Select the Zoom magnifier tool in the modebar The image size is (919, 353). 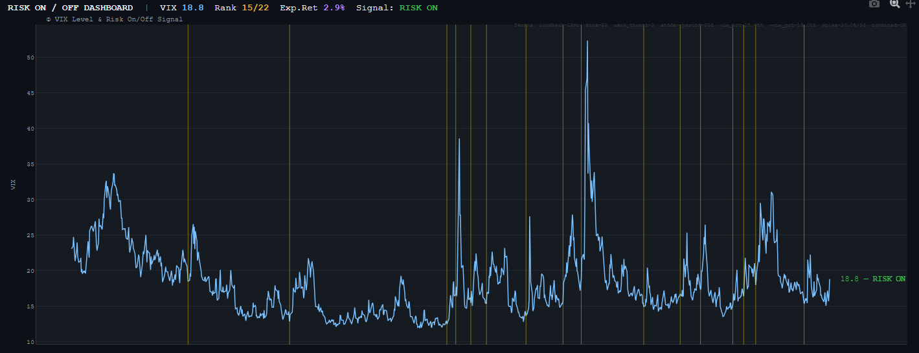(894, 4)
